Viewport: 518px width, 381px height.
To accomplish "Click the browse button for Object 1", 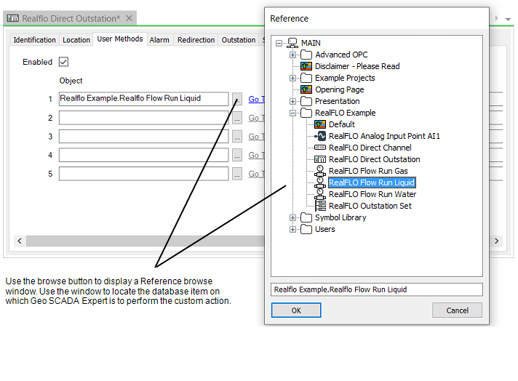I will tap(237, 99).
